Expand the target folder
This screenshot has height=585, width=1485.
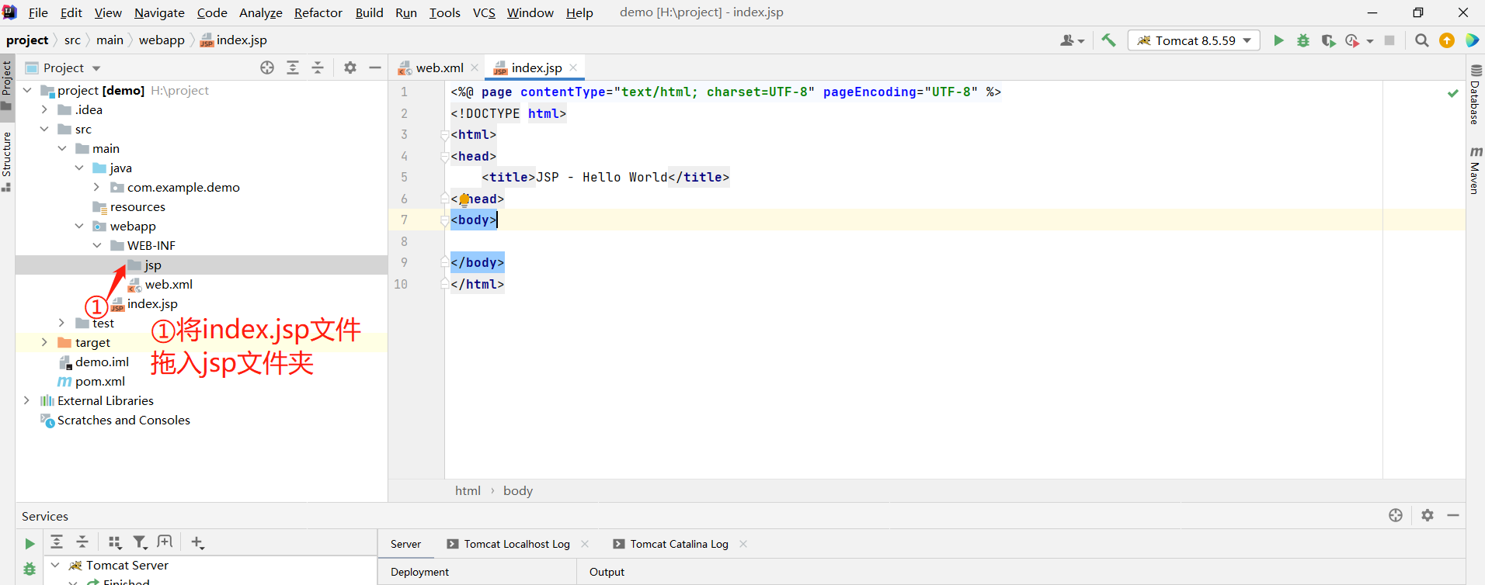click(44, 342)
